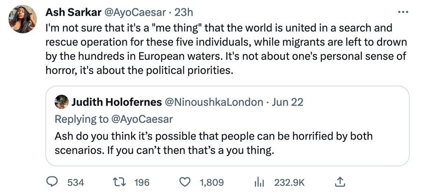Open Judith Holofernes' small avatar

pos(62,102)
